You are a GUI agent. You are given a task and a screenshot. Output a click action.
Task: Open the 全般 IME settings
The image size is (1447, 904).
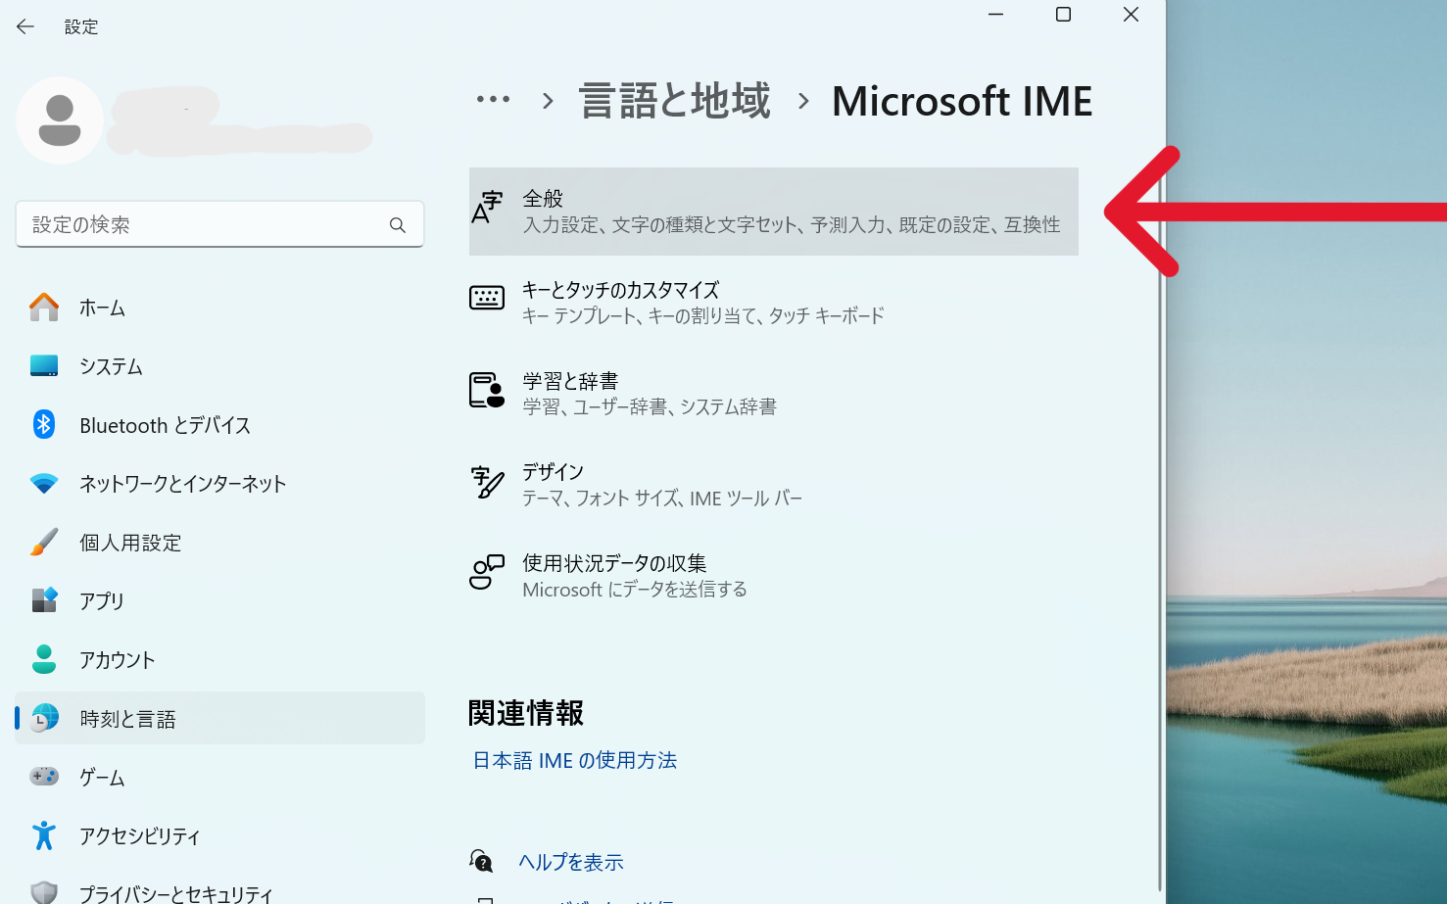pyautogui.click(x=774, y=212)
